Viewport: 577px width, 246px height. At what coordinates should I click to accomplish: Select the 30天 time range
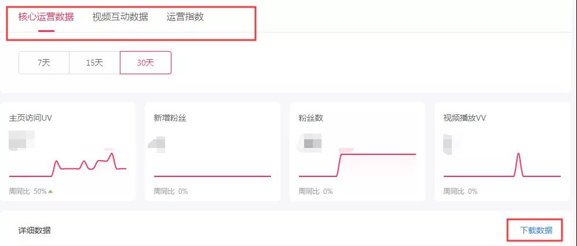point(145,63)
